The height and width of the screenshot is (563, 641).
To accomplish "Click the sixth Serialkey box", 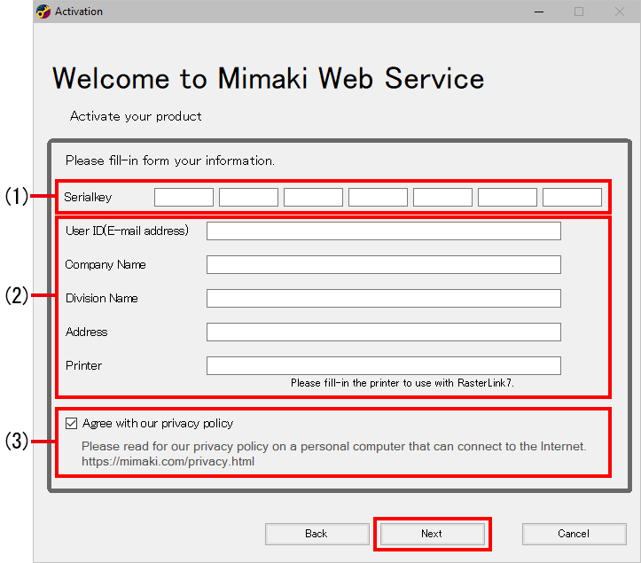I will pos(507,197).
